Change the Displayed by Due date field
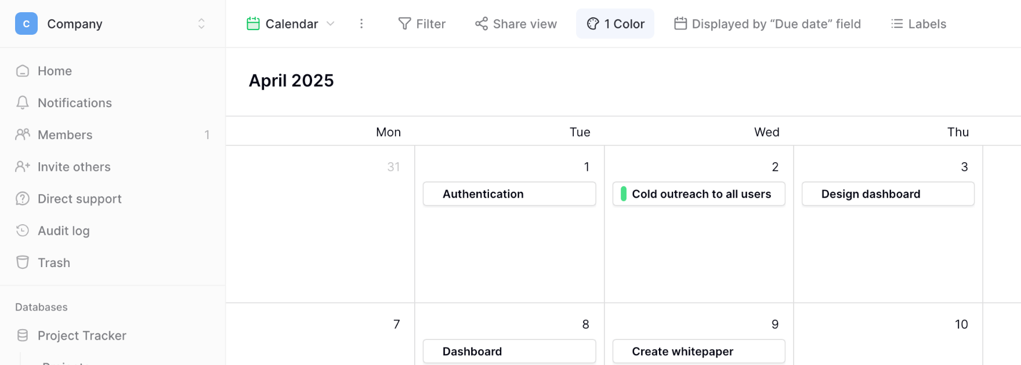 point(767,24)
